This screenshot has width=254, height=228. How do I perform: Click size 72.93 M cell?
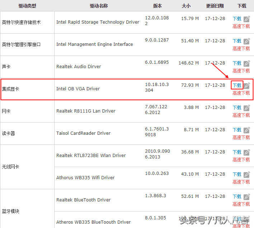tap(190, 85)
